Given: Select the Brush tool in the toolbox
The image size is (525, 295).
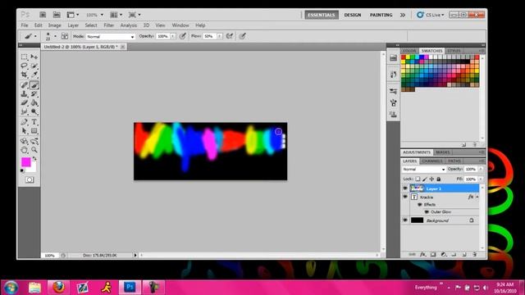Looking at the screenshot, I should coord(34,85).
